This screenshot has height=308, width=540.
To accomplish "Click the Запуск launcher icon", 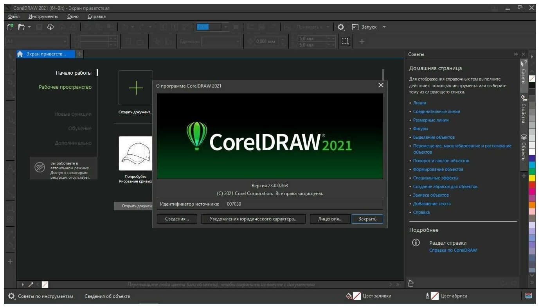I will [x=355, y=27].
